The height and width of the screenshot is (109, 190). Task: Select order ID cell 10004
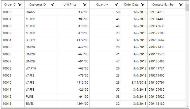13,40
